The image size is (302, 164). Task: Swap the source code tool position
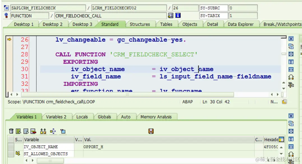pos(291,77)
